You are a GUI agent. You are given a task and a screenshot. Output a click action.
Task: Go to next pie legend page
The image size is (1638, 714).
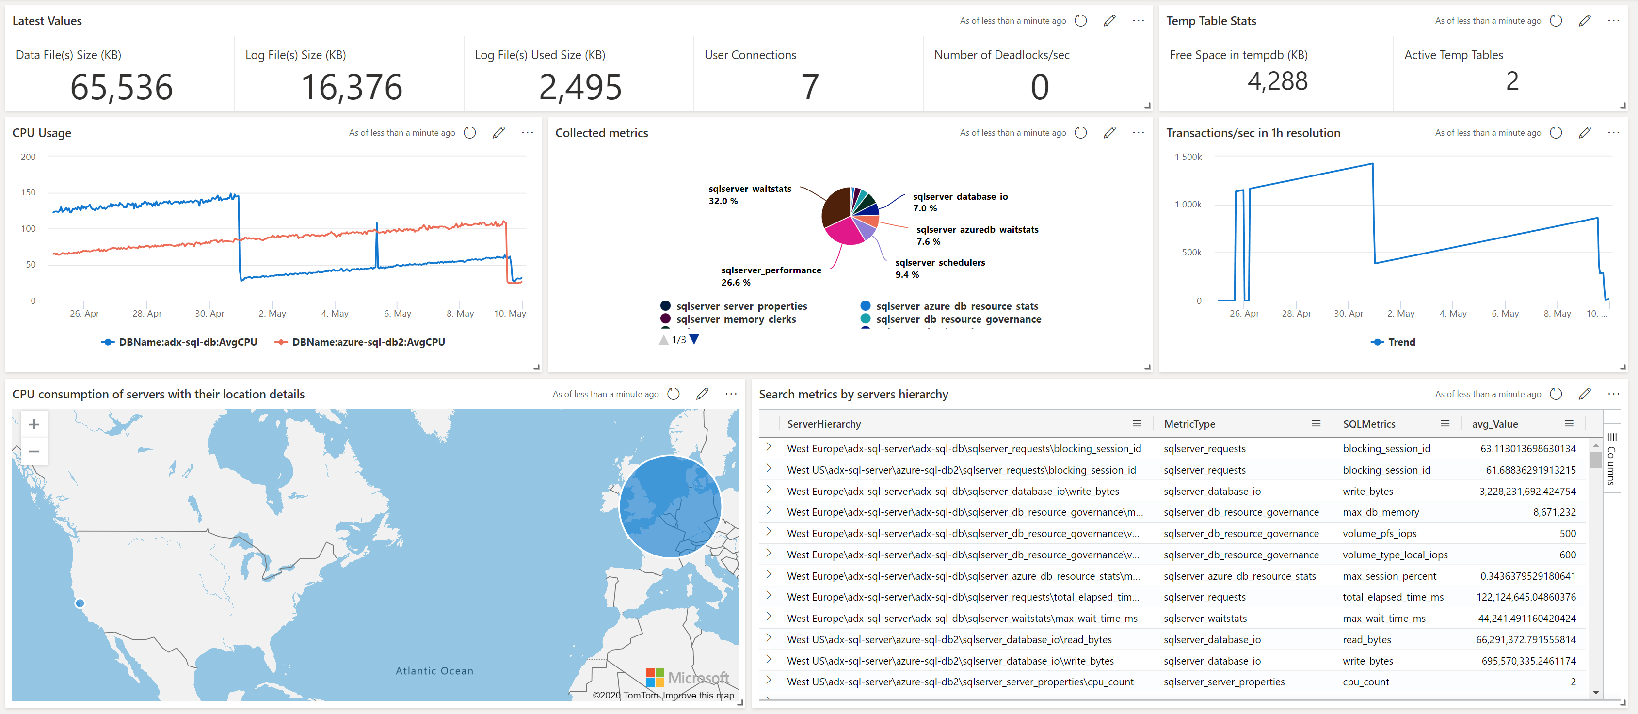pyautogui.click(x=694, y=339)
